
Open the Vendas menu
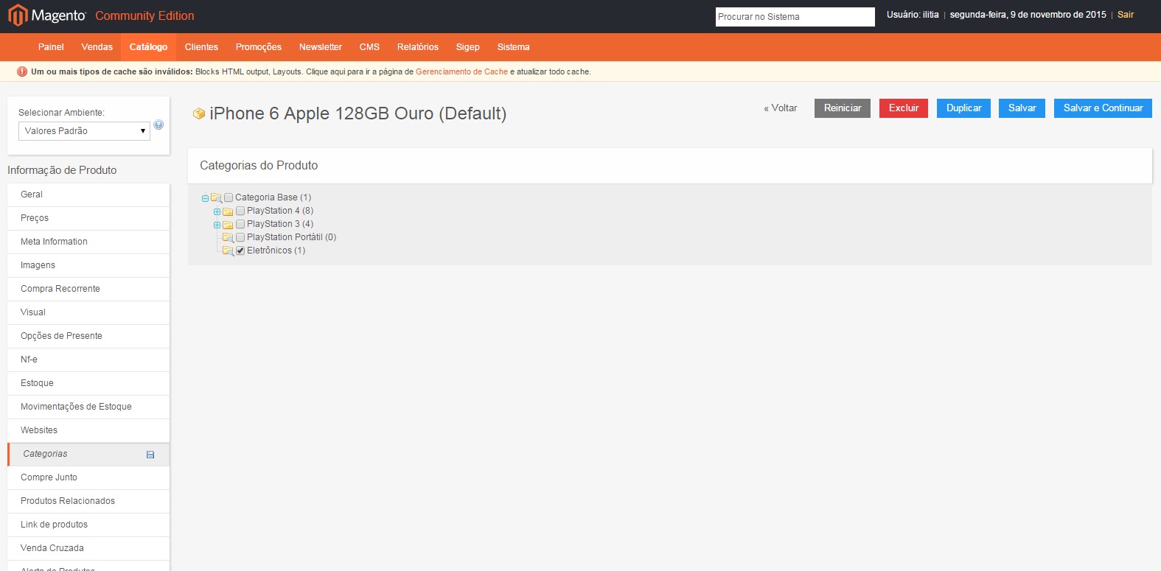[x=97, y=47]
